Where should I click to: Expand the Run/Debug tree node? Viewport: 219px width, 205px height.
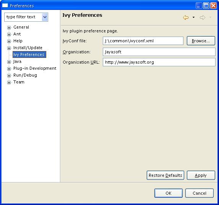tap(9, 75)
